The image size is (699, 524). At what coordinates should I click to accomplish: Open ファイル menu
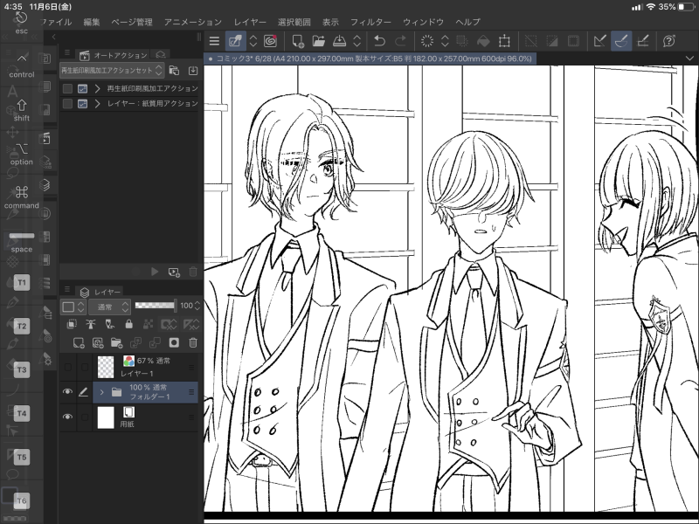[x=56, y=22]
